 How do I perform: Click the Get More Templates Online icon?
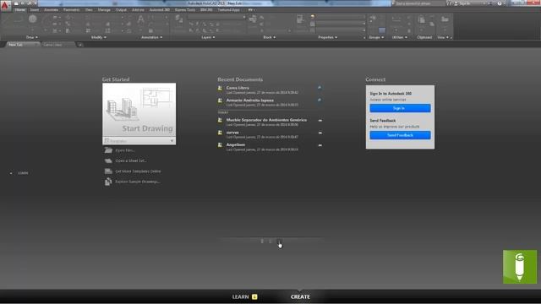108,171
